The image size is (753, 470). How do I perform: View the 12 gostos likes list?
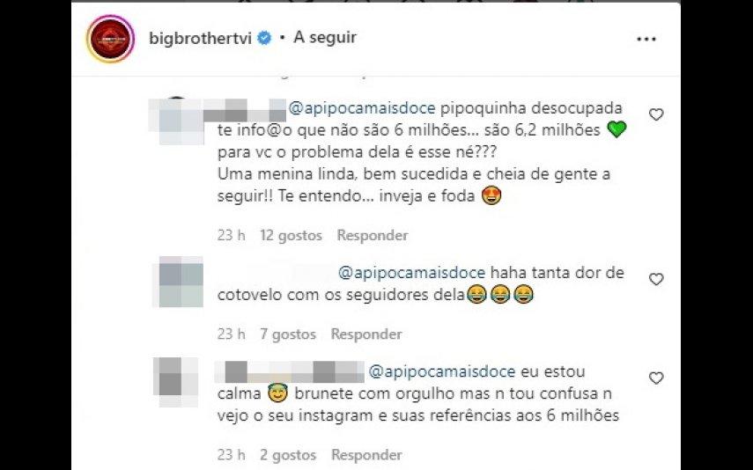(291, 235)
